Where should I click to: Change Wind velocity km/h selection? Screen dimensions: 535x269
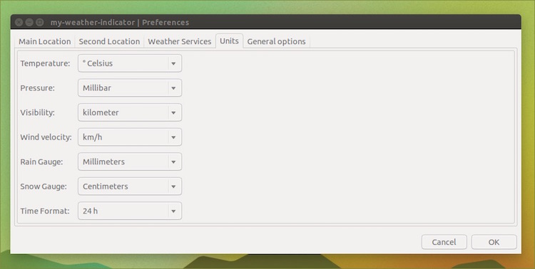130,137
